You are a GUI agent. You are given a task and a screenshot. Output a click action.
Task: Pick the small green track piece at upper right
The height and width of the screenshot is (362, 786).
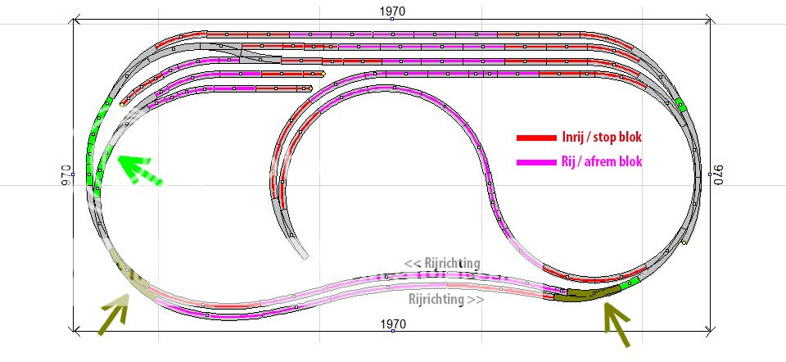680,104
